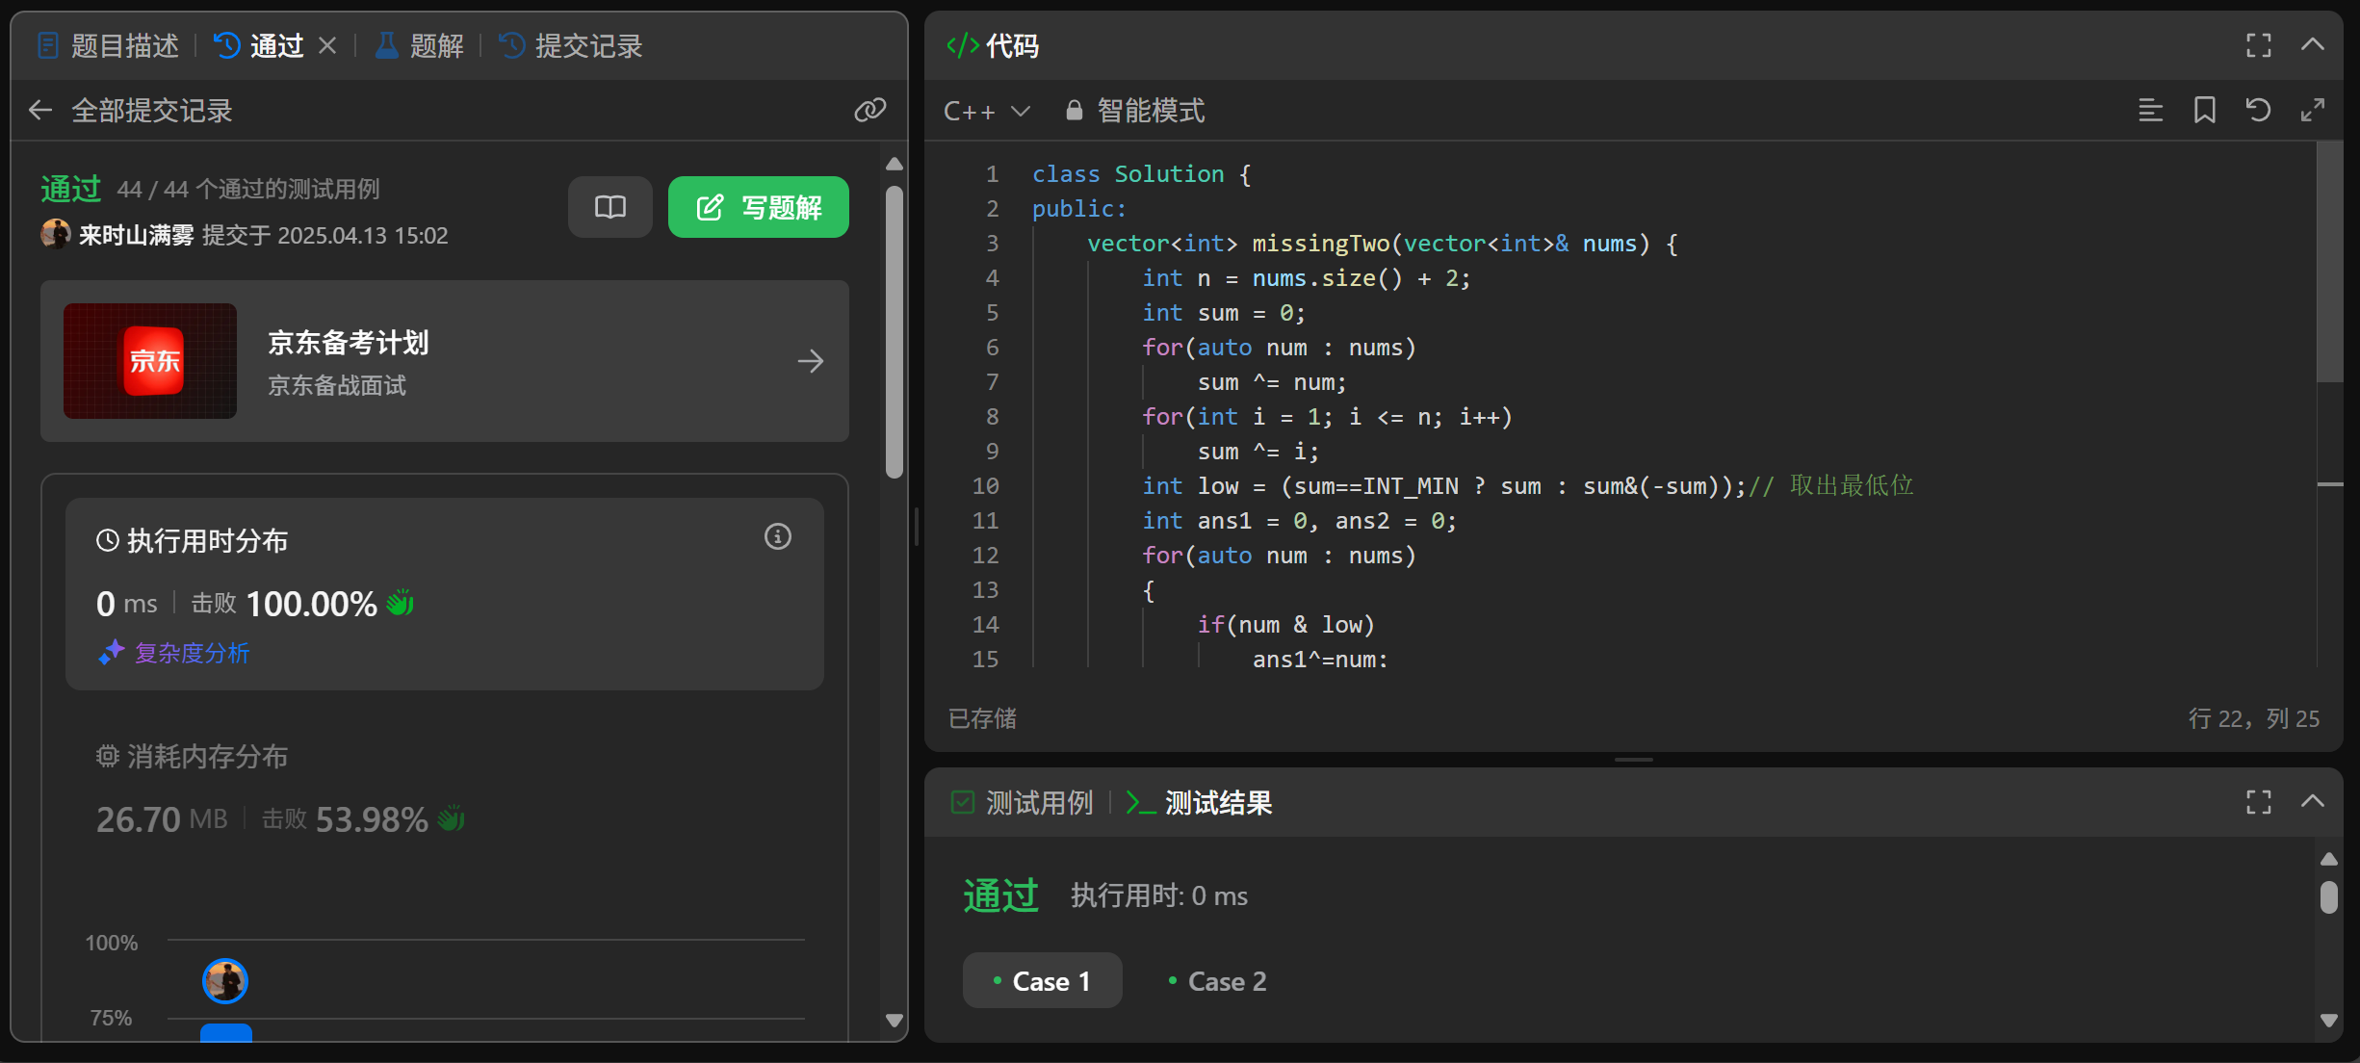
Task: Click the green 写题解 button
Action: click(758, 207)
